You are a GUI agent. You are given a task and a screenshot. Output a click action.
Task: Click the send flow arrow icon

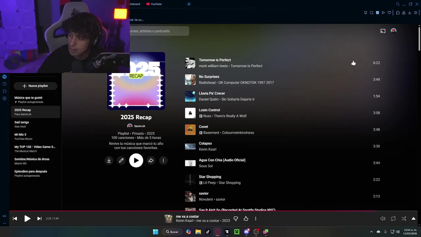[384, 13]
